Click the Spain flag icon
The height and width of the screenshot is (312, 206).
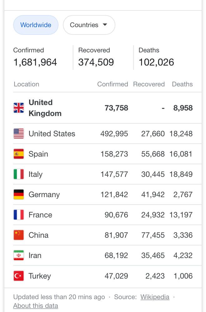click(19, 154)
